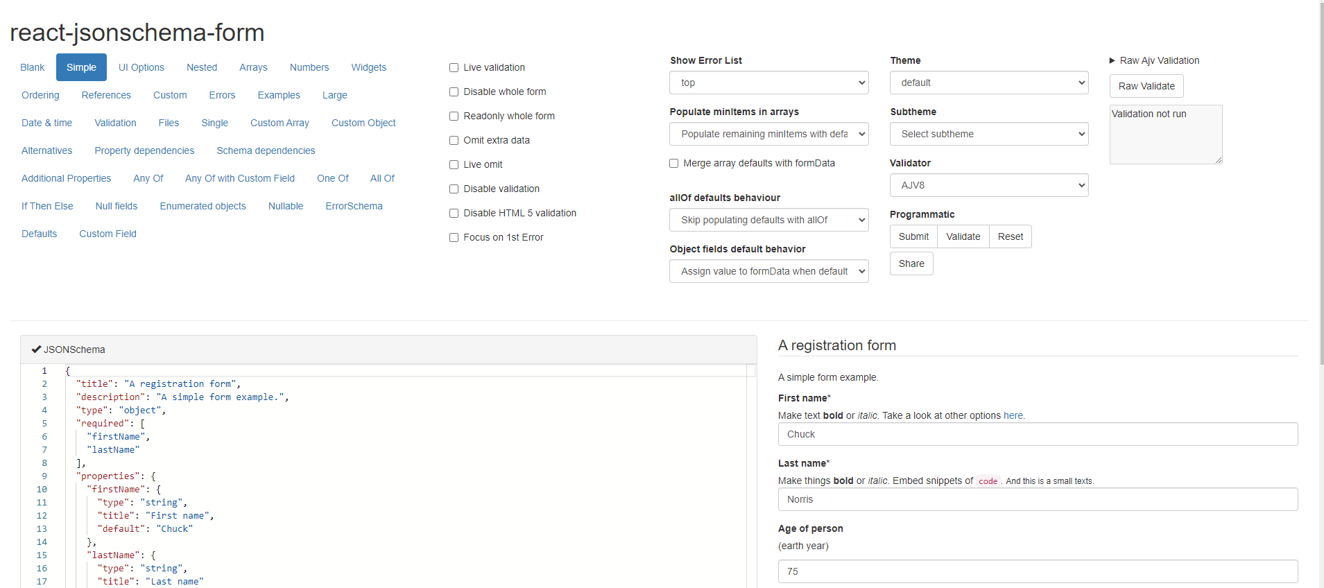Open Schema dependencies sample

click(x=266, y=150)
